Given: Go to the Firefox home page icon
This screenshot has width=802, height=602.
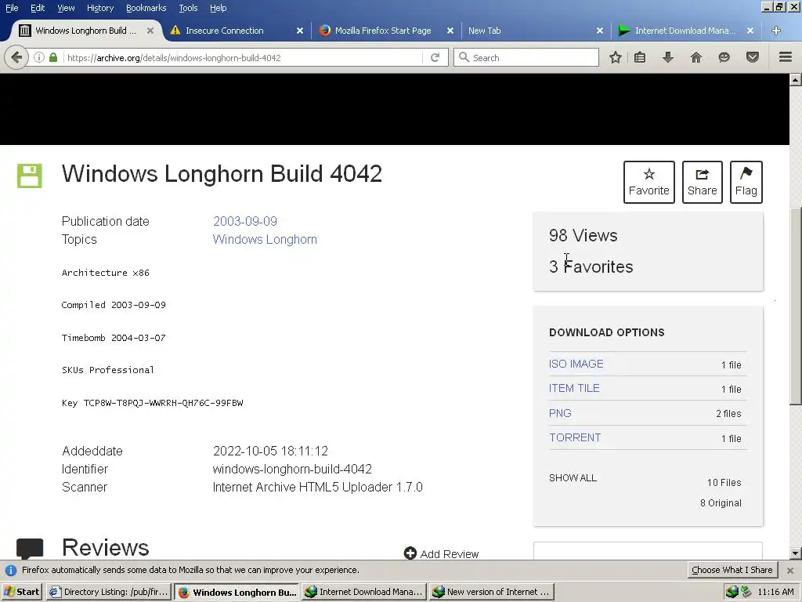Looking at the screenshot, I should 696,57.
